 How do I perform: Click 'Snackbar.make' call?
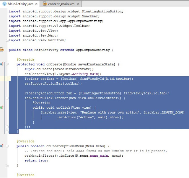(53, 112)
